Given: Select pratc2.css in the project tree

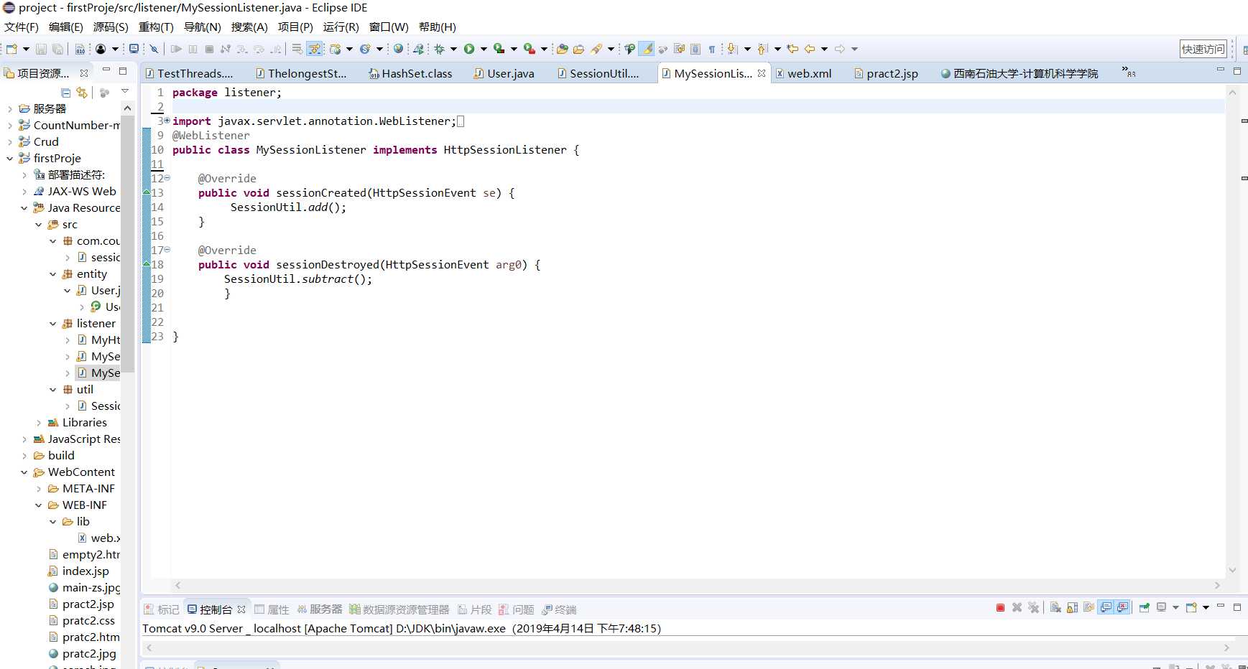Looking at the screenshot, I should pyautogui.click(x=81, y=620).
